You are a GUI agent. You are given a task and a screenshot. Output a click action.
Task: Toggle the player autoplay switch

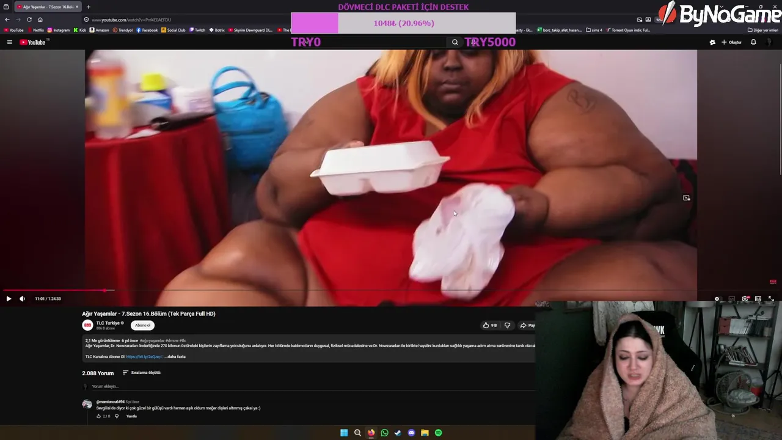718,299
